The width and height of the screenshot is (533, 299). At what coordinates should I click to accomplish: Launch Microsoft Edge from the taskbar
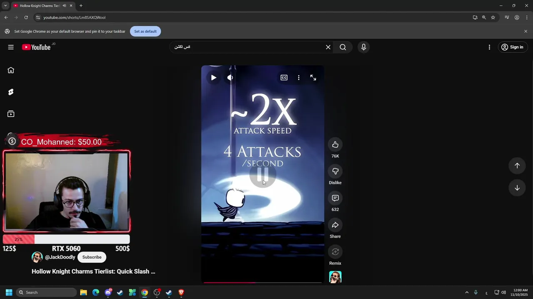pyautogui.click(x=95, y=292)
